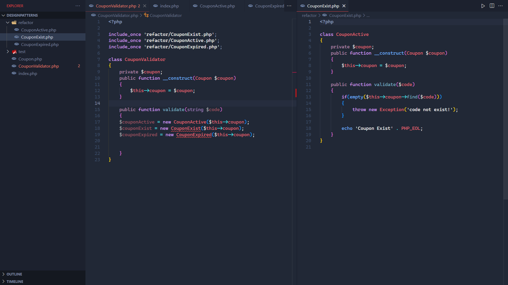
Task: Click the __construct method in right editor
Action: tap(389, 53)
